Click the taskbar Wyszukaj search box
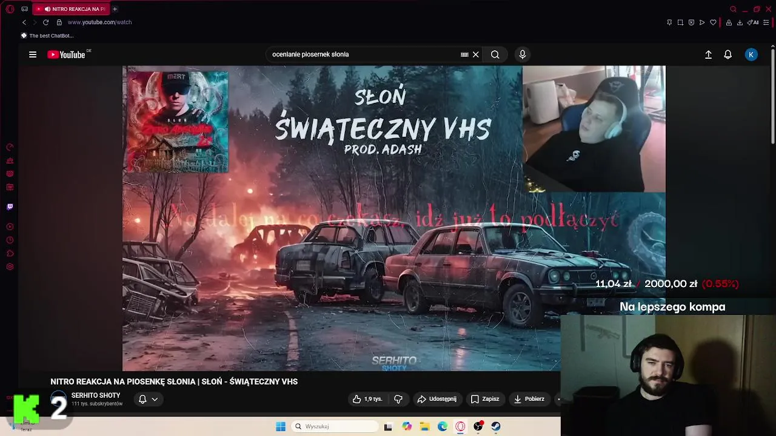The image size is (776, 436). coord(335,426)
